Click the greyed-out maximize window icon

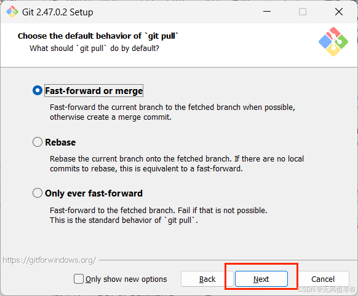(303, 12)
